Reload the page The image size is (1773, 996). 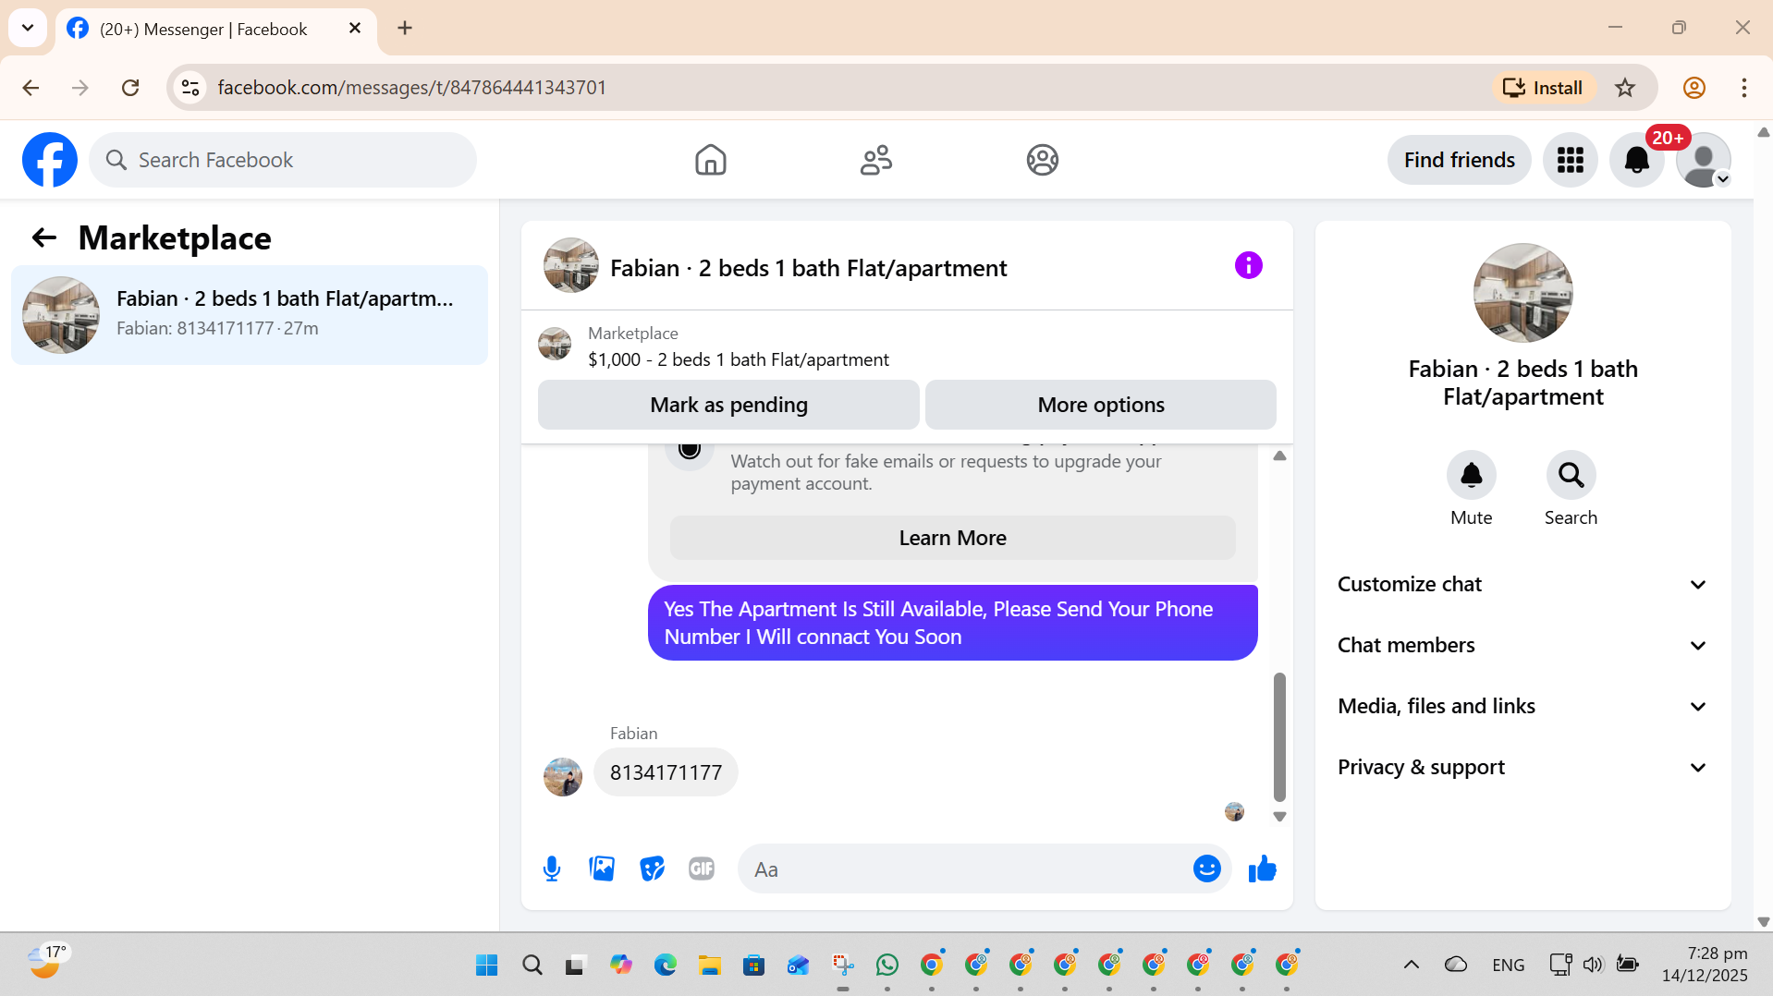pyautogui.click(x=130, y=88)
